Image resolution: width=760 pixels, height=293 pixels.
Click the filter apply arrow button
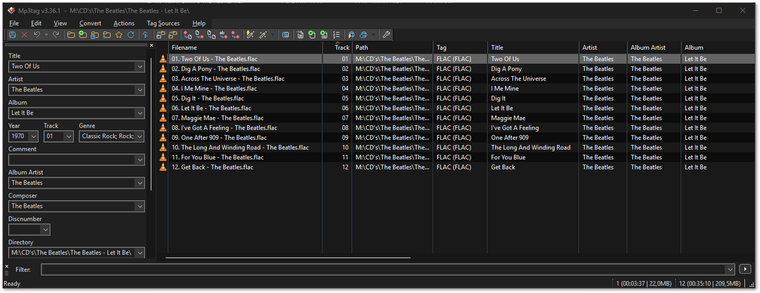[x=745, y=270]
